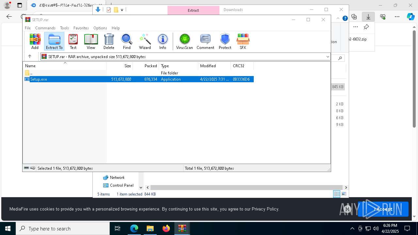418x235 pixels.
Task: Switch Explorer to large icons view
Action: tap(344, 194)
